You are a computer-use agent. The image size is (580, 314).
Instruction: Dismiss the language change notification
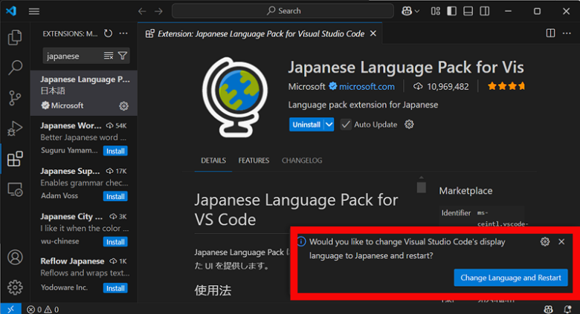click(561, 241)
